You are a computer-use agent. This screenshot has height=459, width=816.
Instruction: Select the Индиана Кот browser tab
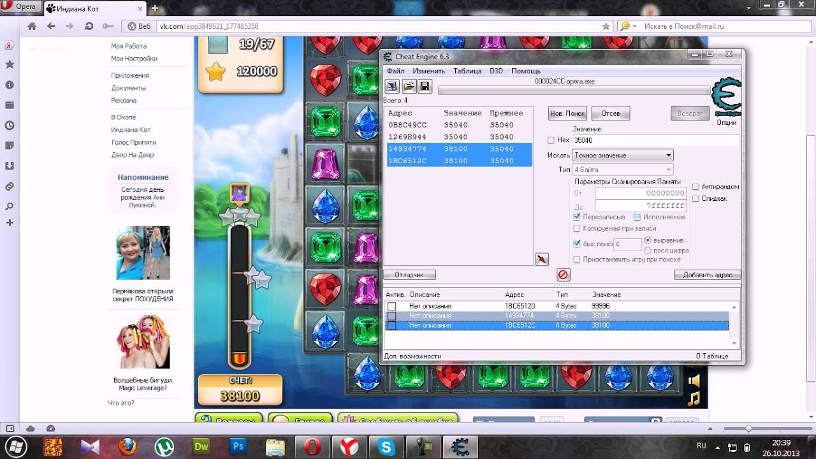point(95,8)
